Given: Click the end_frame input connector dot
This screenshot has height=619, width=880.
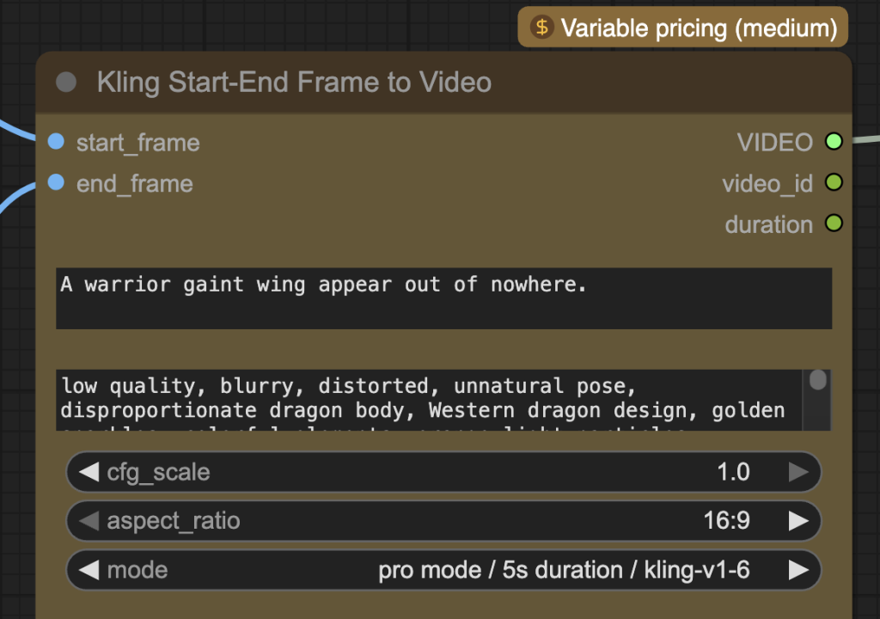Looking at the screenshot, I should click(57, 183).
